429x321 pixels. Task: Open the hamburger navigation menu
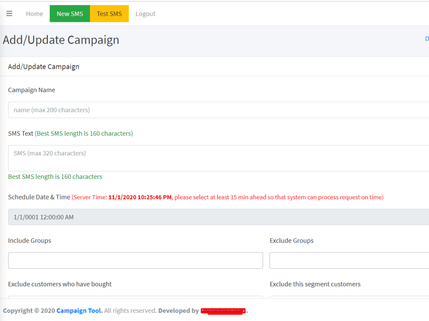point(9,13)
